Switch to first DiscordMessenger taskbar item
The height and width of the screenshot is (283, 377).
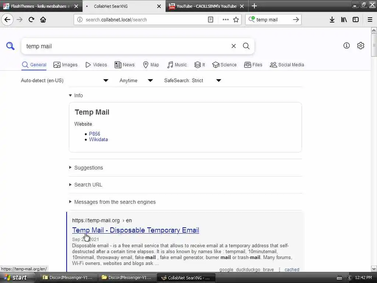pos(67,277)
